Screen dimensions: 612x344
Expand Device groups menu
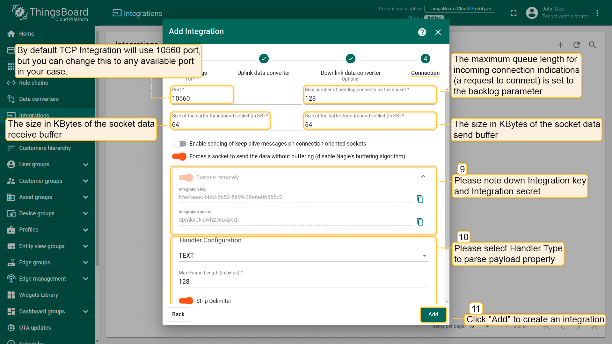click(85, 213)
